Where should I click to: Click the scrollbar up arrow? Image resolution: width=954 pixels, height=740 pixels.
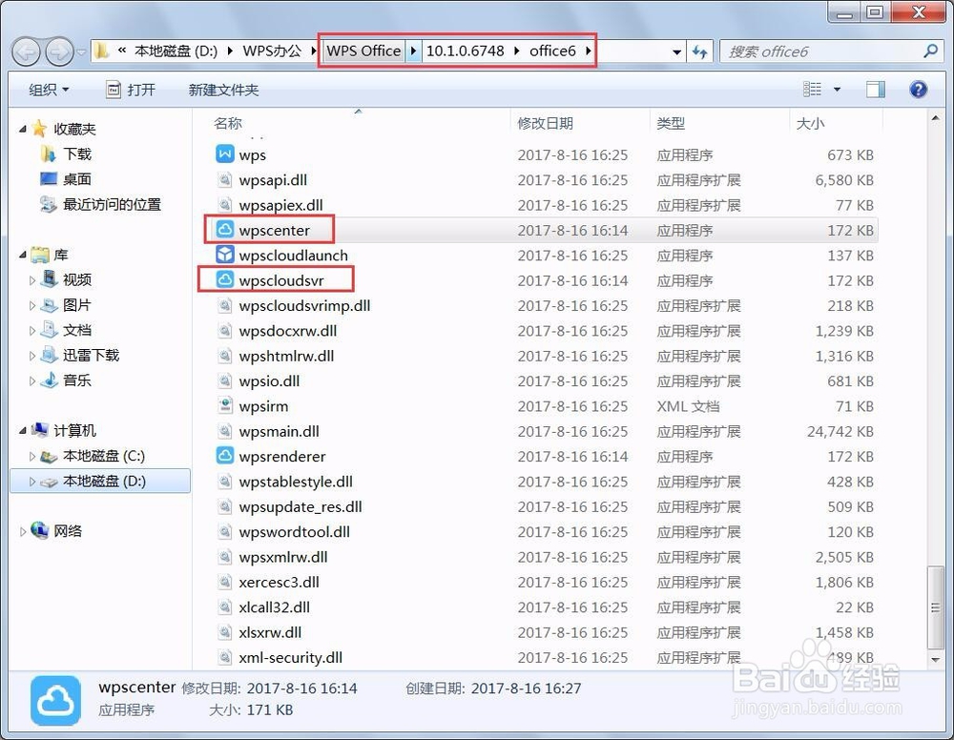coord(936,118)
